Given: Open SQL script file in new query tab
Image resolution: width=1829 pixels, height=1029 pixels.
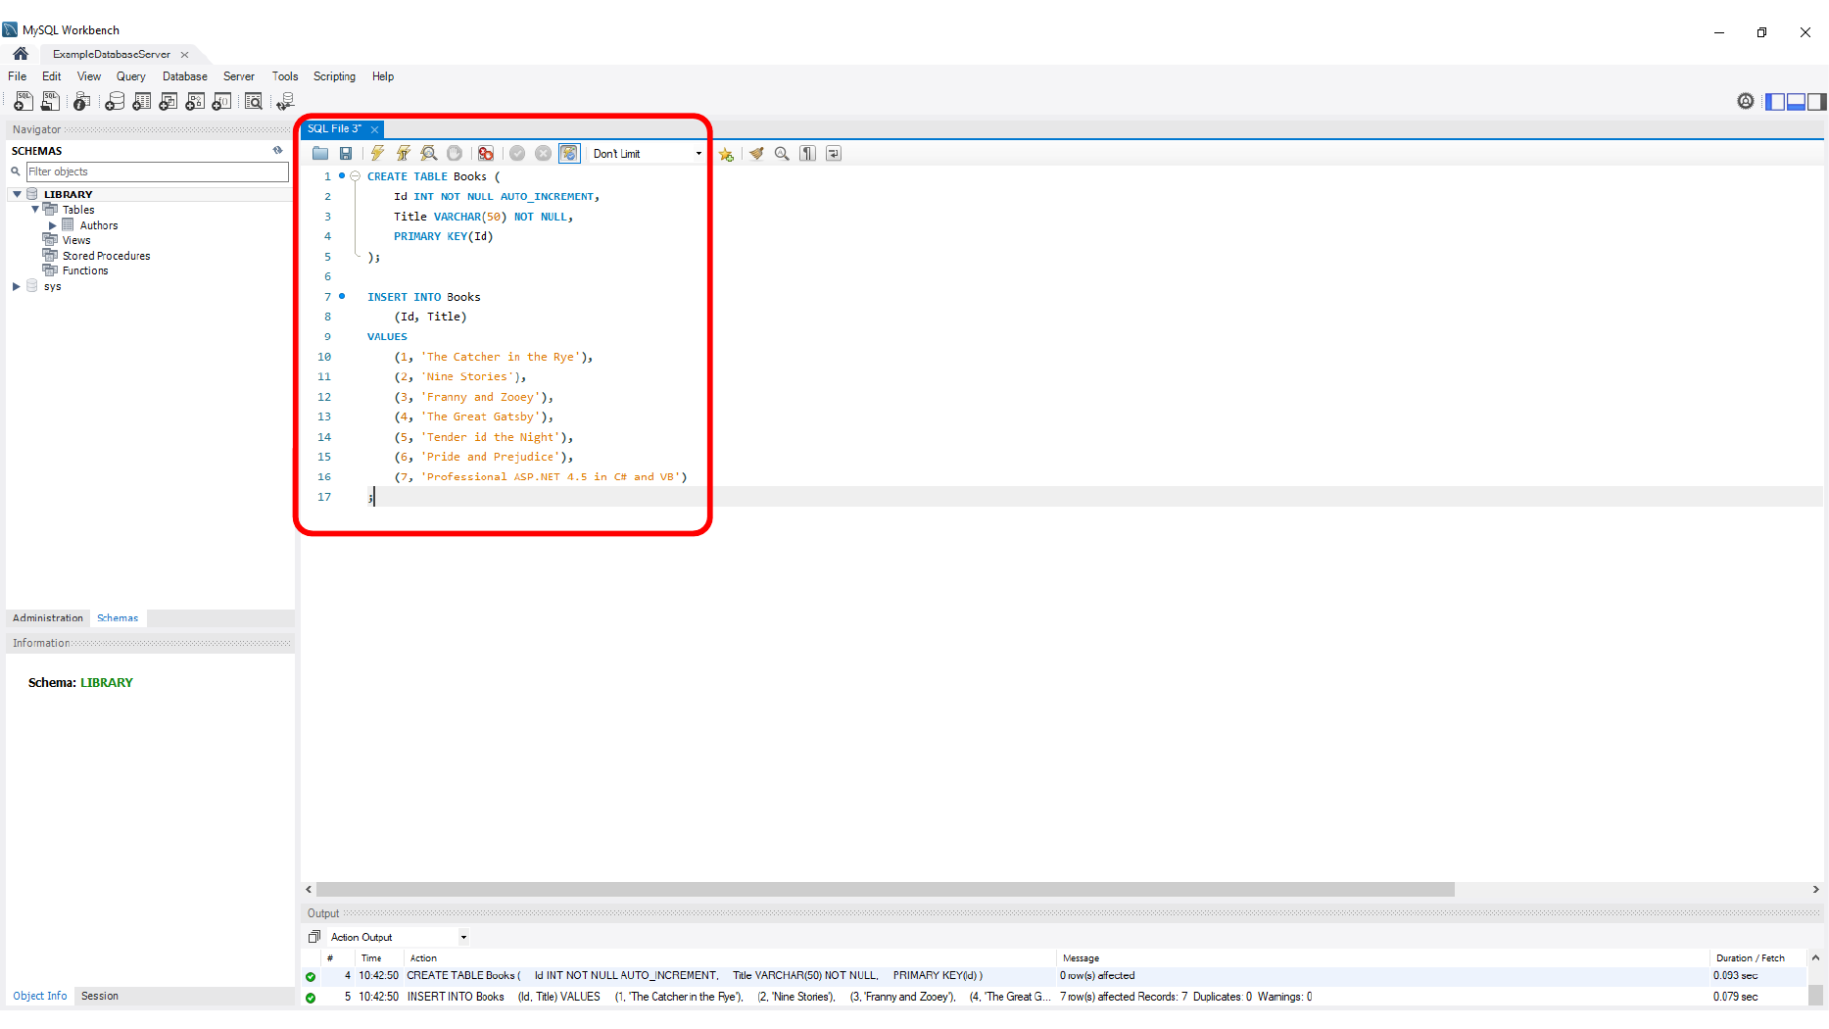Looking at the screenshot, I should click(50, 101).
